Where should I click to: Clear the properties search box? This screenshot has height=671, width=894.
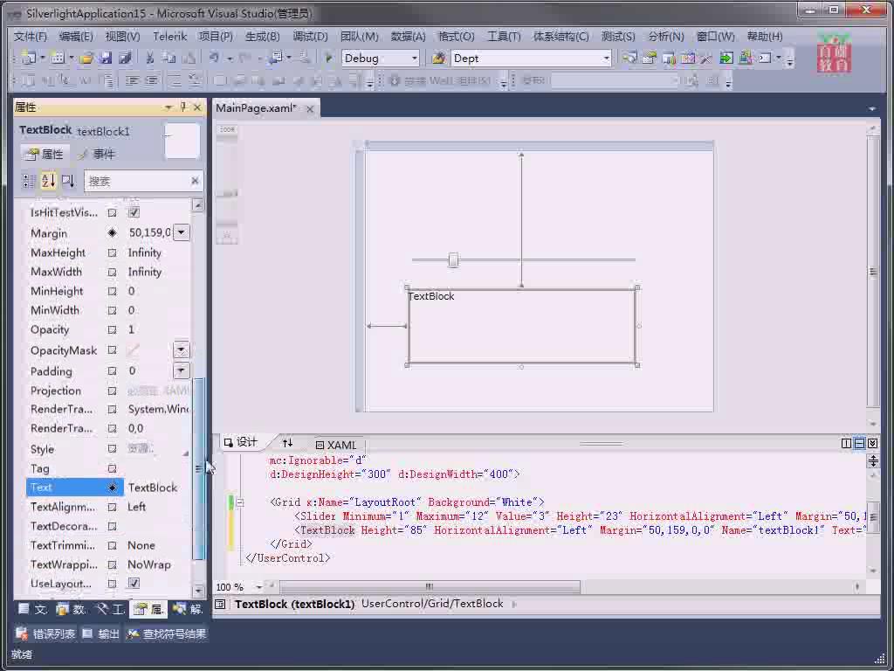[x=195, y=181]
